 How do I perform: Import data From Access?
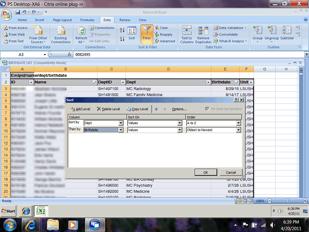tap(15, 28)
